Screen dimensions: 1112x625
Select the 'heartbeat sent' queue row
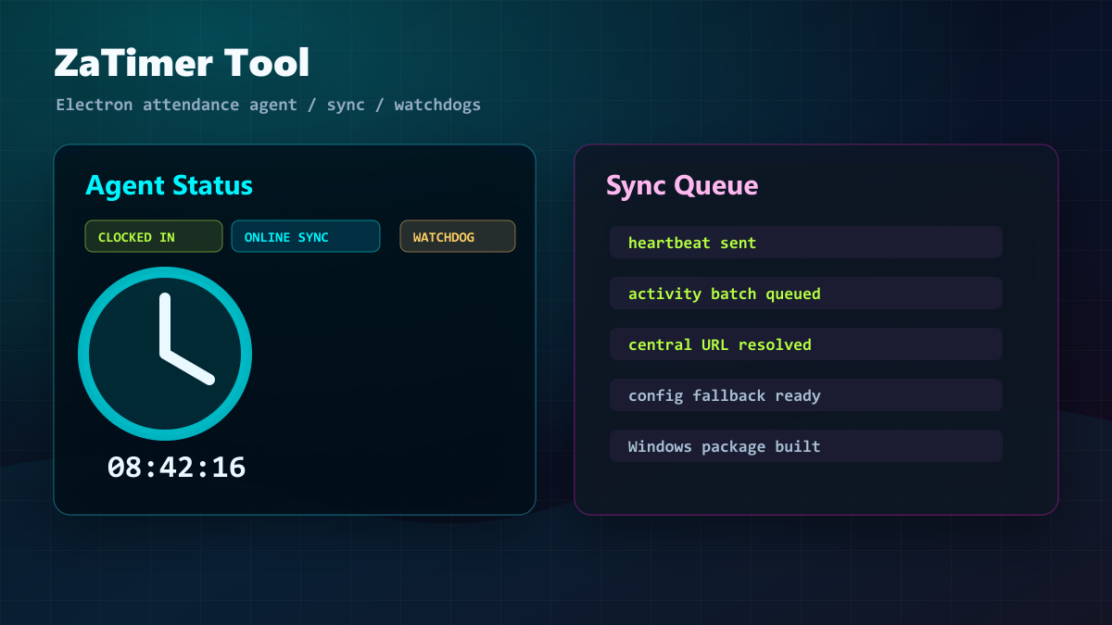click(x=806, y=243)
